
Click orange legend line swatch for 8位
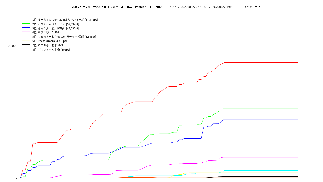tap(26, 49)
